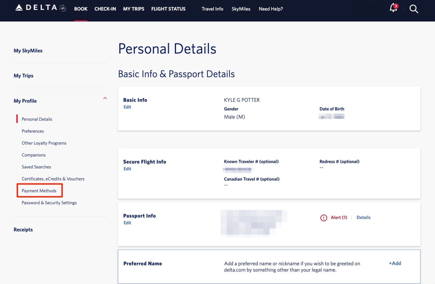Open the Need Help? menu
The width and height of the screenshot is (435, 284).
tap(271, 9)
